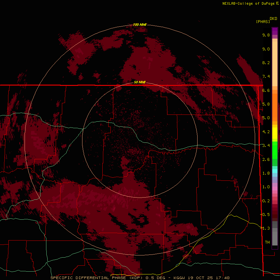Image resolution: width=280 pixels, height=280 pixels.
Task: Click the purple top segment of the color bar
Action: pos(275,31)
